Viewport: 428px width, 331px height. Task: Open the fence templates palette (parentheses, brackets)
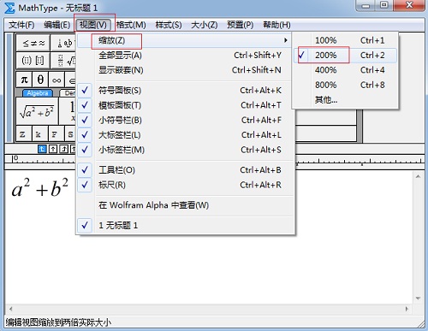33,60
